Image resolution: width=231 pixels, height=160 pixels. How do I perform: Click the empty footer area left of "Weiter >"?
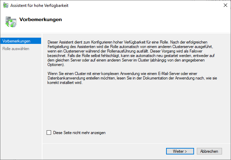coord(104,151)
